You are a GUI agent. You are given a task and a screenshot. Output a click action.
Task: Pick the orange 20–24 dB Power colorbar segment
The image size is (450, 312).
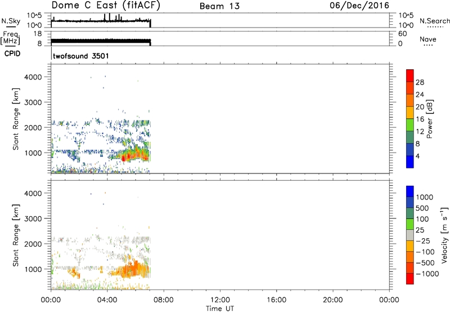(x=410, y=100)
